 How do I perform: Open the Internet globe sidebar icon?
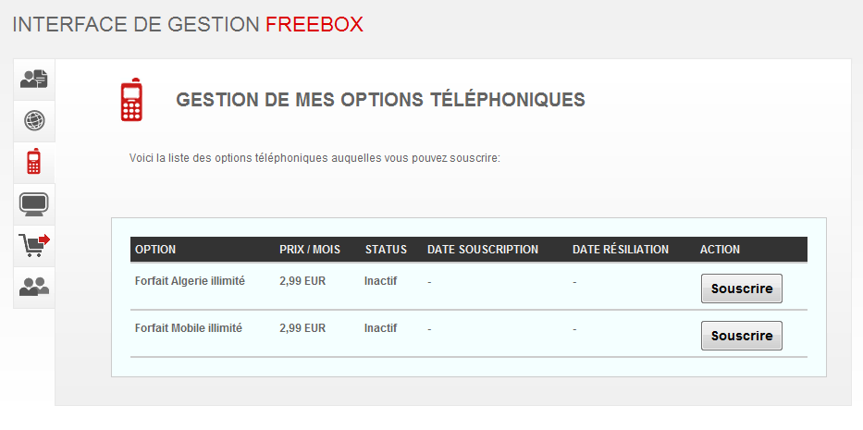[34, 120]
